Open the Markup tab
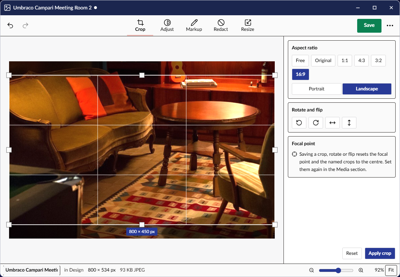Screen dimensions: 400x277 tap(194, 25)
